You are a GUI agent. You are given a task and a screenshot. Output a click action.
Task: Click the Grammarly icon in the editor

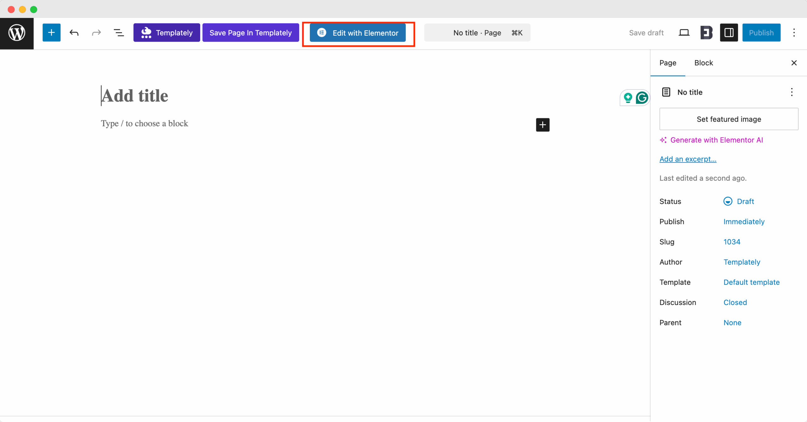click(x=642, y=97)
